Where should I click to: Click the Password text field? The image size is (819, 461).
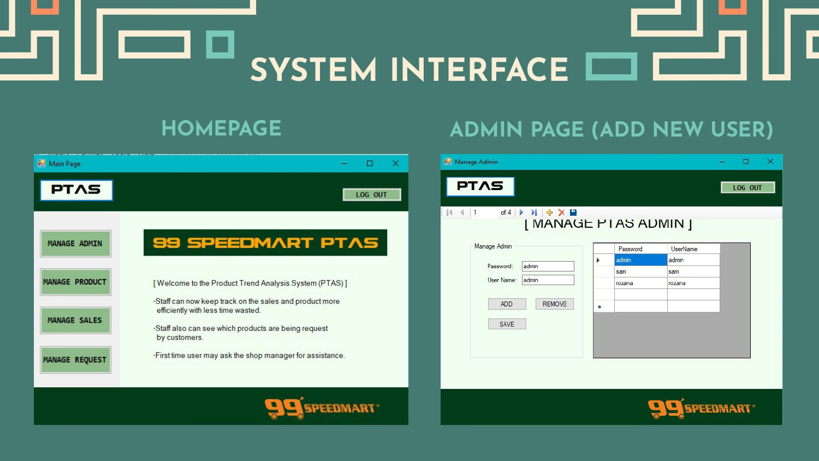(x=548, y=267)
